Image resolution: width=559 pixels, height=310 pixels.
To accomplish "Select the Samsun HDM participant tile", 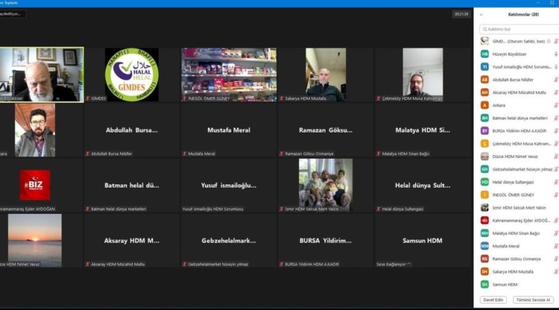I will click(422, 240).
